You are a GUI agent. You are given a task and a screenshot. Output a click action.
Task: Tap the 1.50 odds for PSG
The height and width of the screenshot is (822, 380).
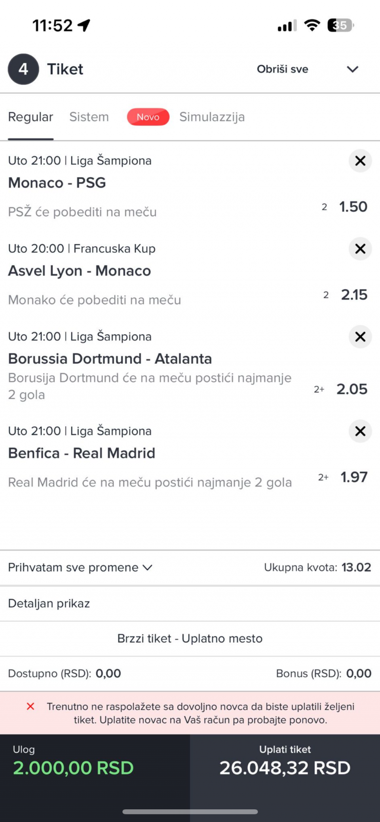[353, 207]
